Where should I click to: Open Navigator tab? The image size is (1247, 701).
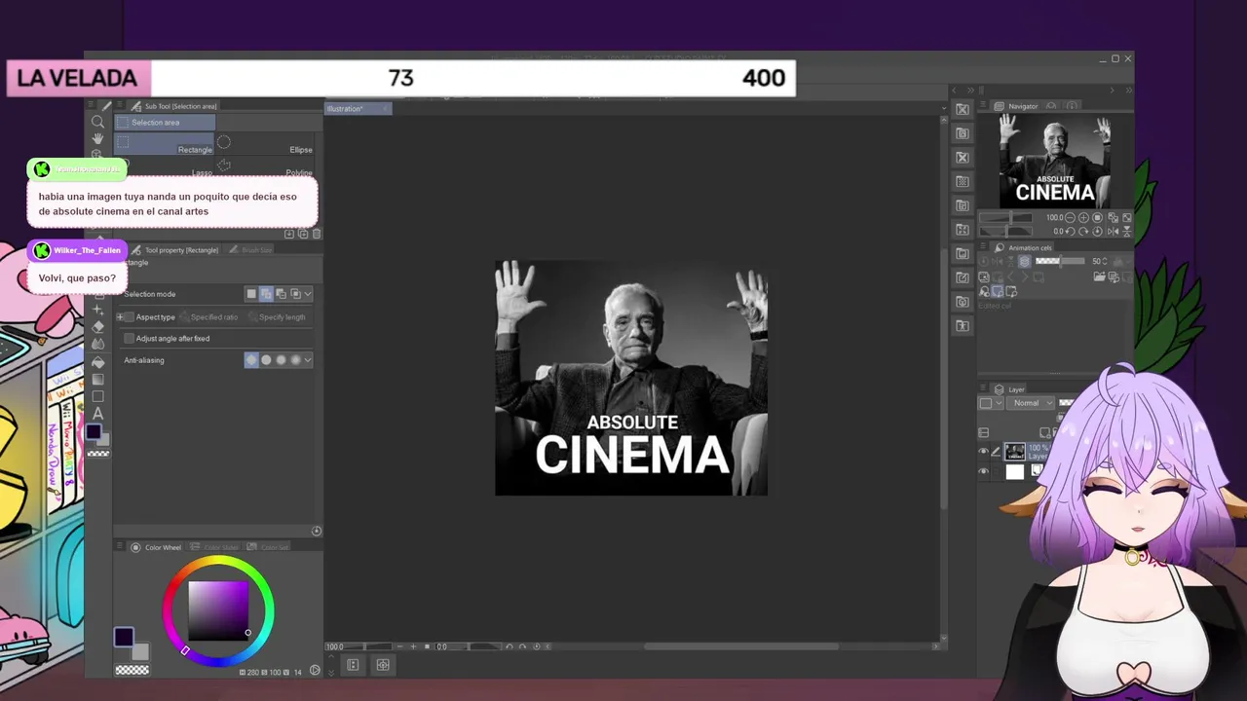point(1017,106)
